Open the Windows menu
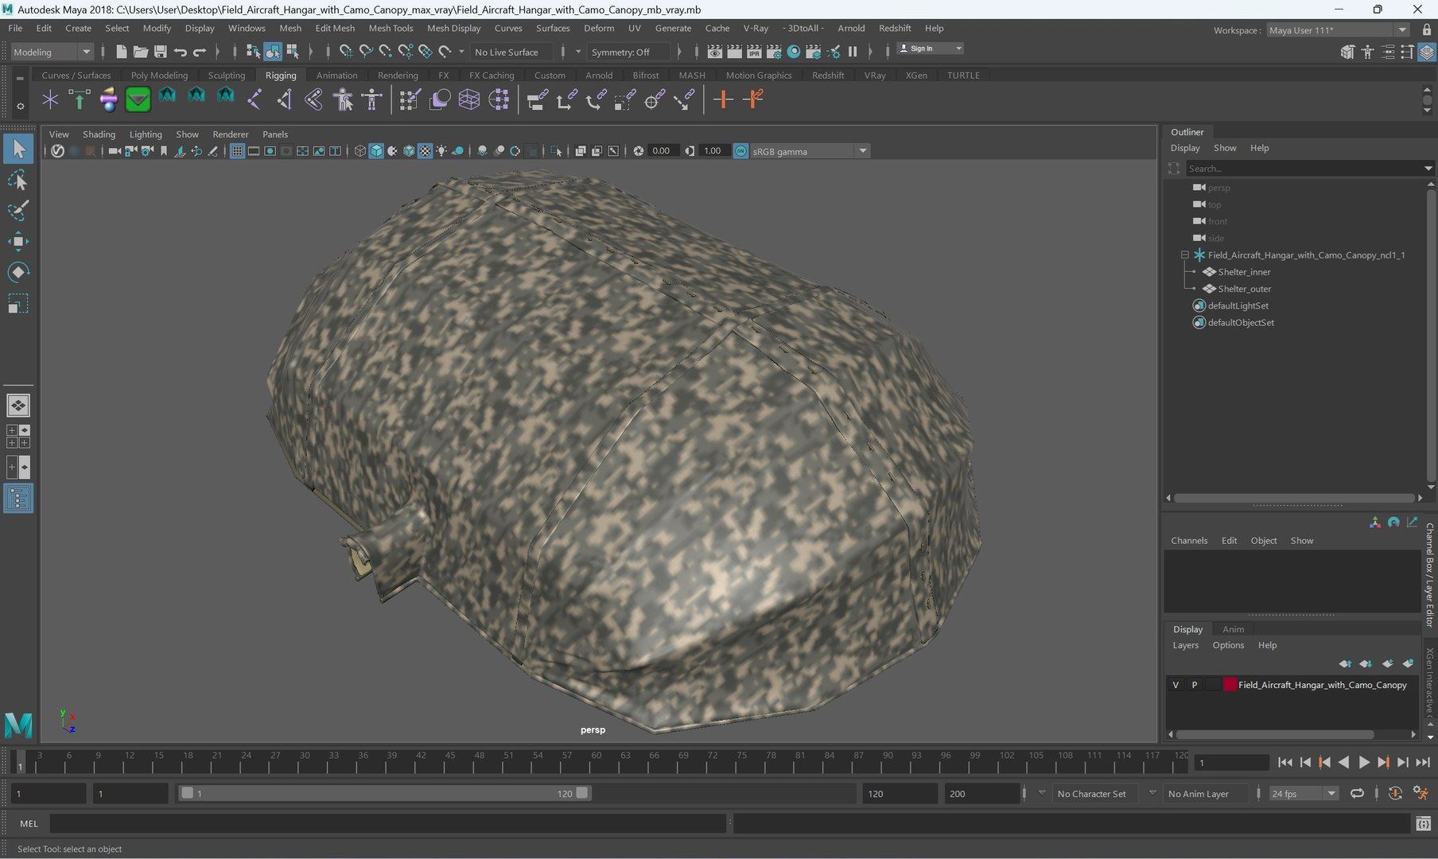The width and height of the screenshot is (1438, 859). pos(247,28)
